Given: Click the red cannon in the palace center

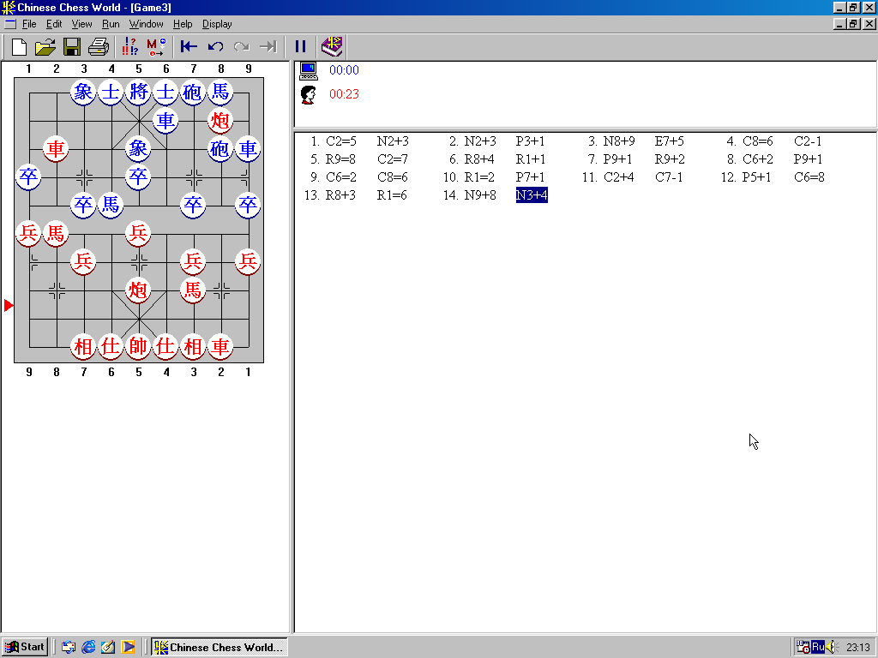Looking at the screenshot, I should point(138,290).
